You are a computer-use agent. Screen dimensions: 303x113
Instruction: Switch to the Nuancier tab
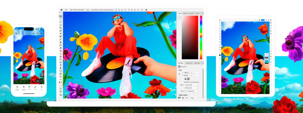coord(186,13)
